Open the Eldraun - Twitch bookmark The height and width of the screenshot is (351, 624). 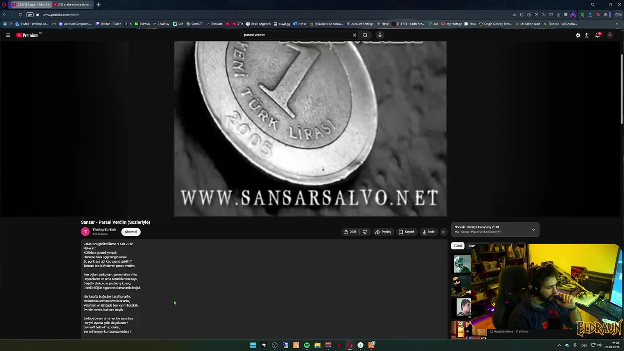109,23
